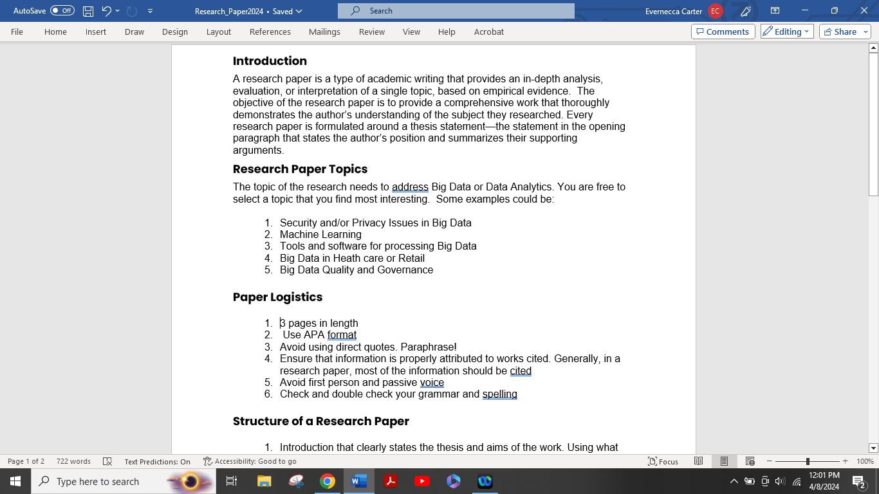Viewport: 879px width, 494px height.
Task: Launch Google Chrome from the taskbar
Action: tap(328, 481)
